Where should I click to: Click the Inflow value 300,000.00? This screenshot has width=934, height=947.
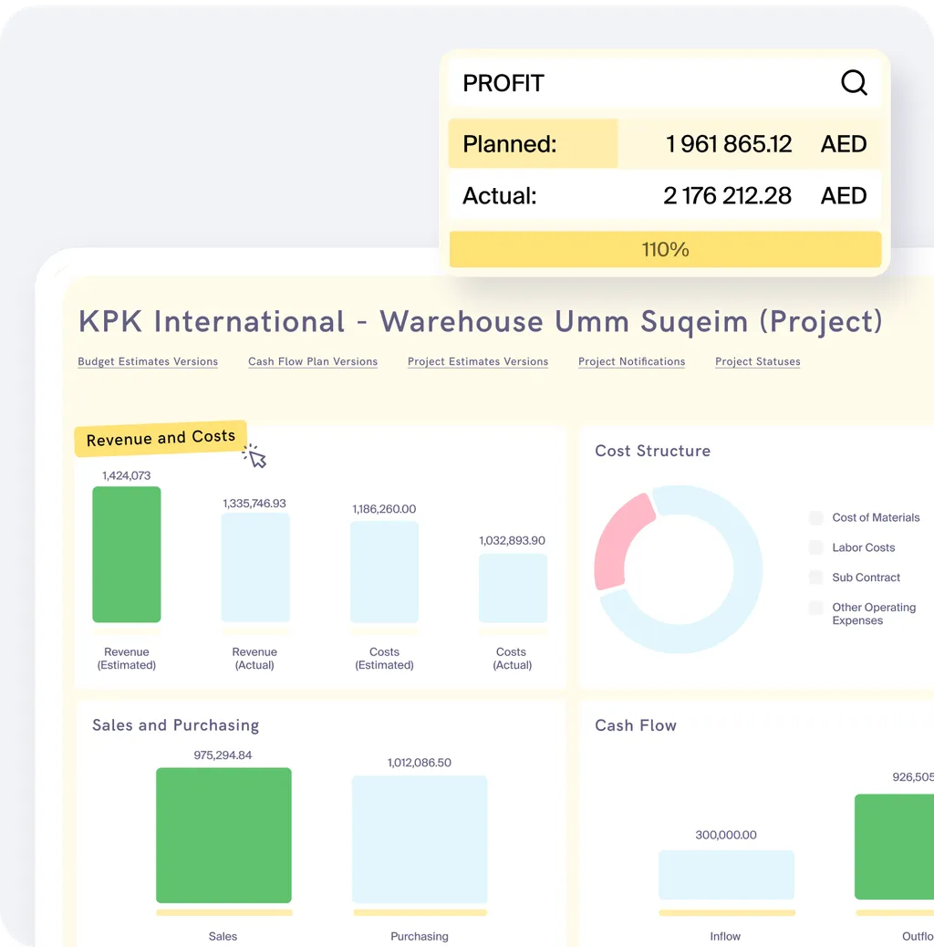point(726,835)
